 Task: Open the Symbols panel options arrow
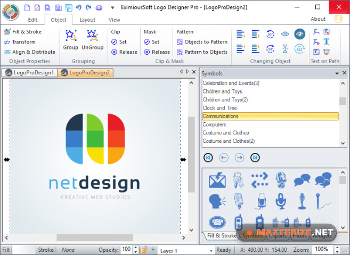coord(337,73)
